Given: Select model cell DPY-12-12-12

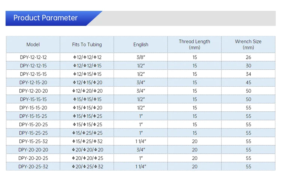Looking at the screenshot, I should coord(33,57).
